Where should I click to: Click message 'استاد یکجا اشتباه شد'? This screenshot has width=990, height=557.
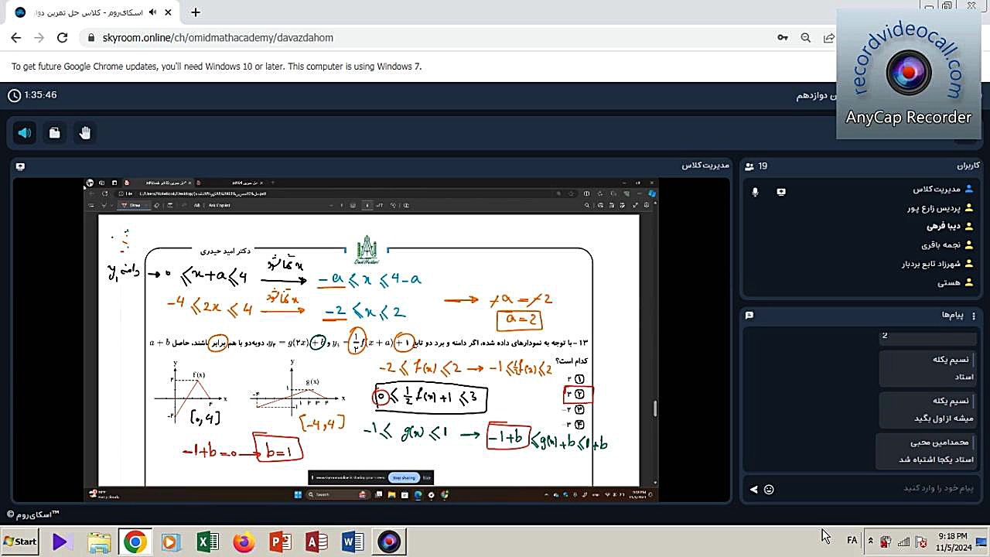[936, 460]
